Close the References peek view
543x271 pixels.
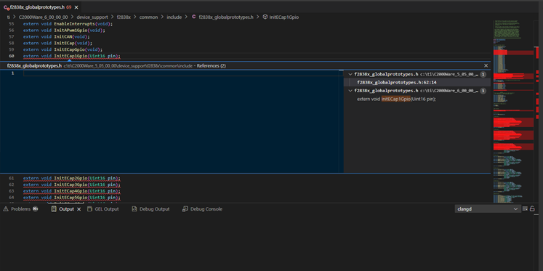pyautogui.click(x=486, y=65)
